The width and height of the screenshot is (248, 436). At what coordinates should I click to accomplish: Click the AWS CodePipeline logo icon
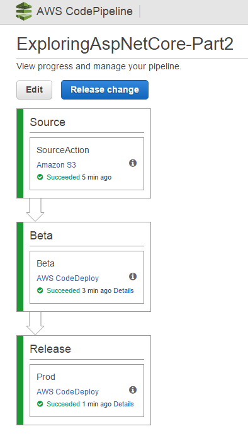[x=24, y=11]
